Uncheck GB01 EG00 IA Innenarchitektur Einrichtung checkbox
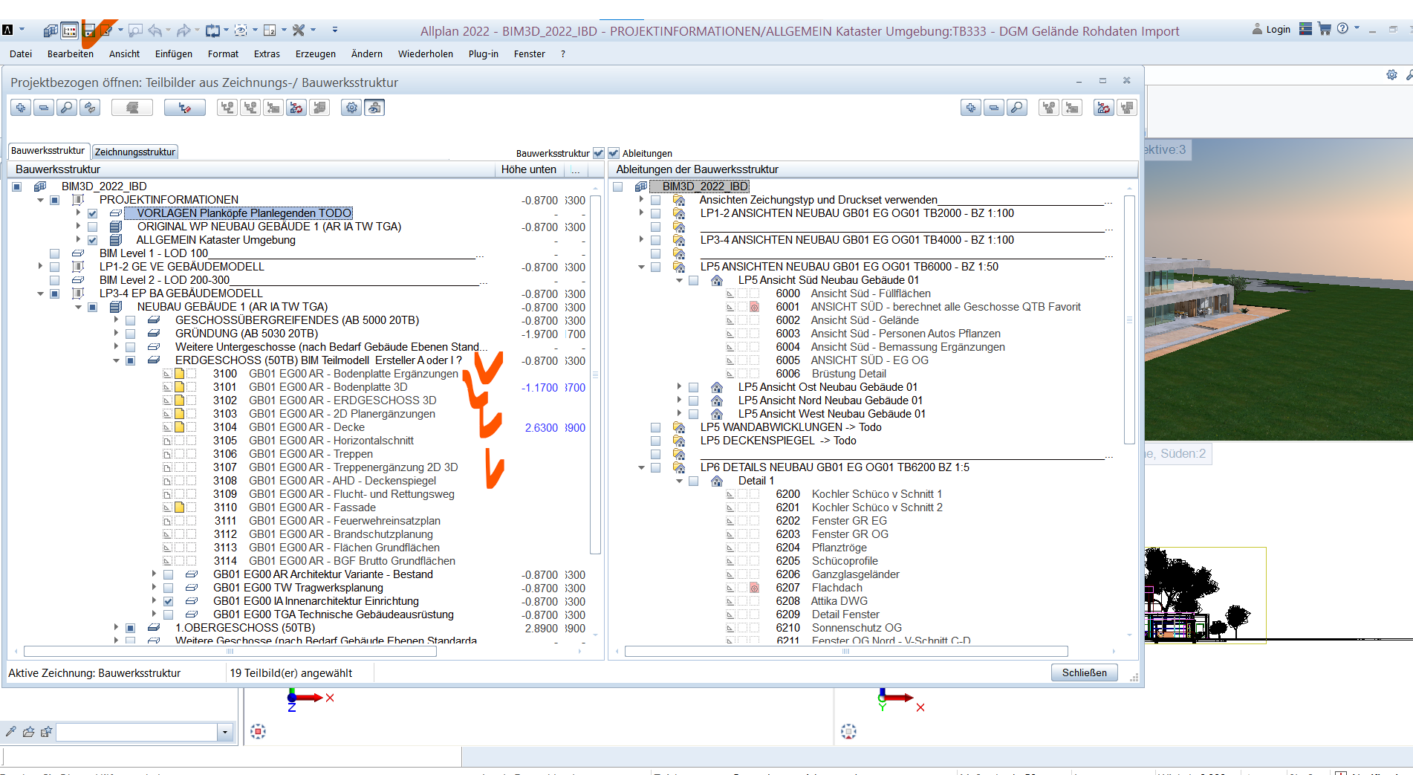Image resolution: width=1413 pixels, height=775 pixels. (169, 601)
